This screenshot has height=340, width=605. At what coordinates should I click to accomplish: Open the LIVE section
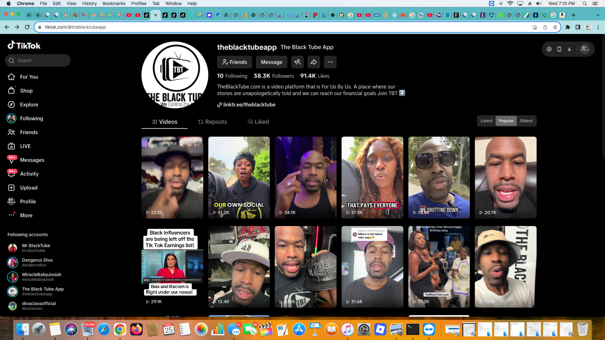25,146
